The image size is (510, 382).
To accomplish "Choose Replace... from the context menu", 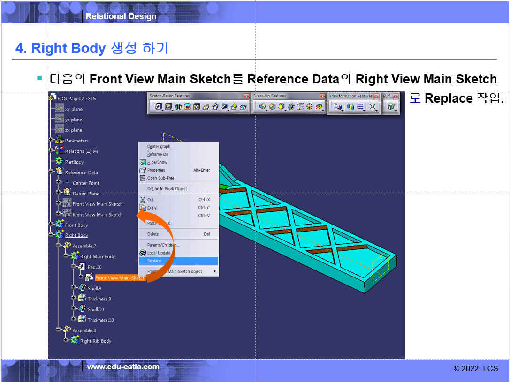I will (155, 261).
